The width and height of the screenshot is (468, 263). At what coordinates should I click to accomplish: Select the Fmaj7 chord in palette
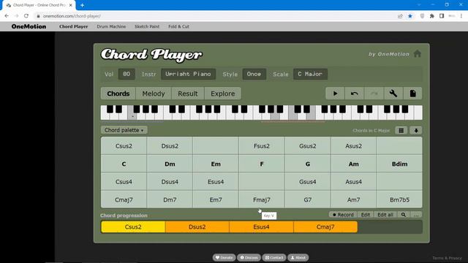point(262,199)
